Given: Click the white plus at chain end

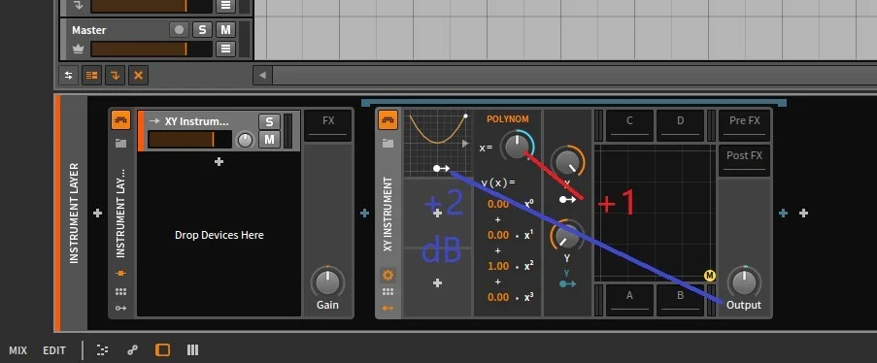Looking at the screenshot, I should point(803,214).
